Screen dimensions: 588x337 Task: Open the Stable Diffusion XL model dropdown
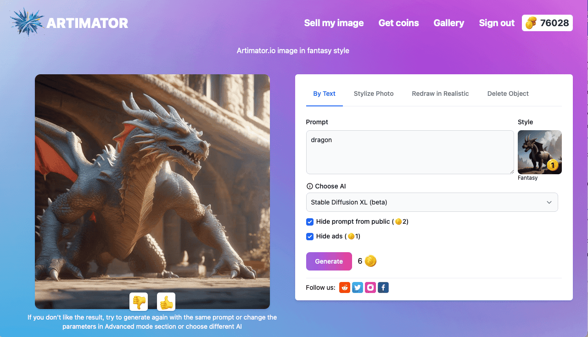pyautogui.click(x=431, y=202)
